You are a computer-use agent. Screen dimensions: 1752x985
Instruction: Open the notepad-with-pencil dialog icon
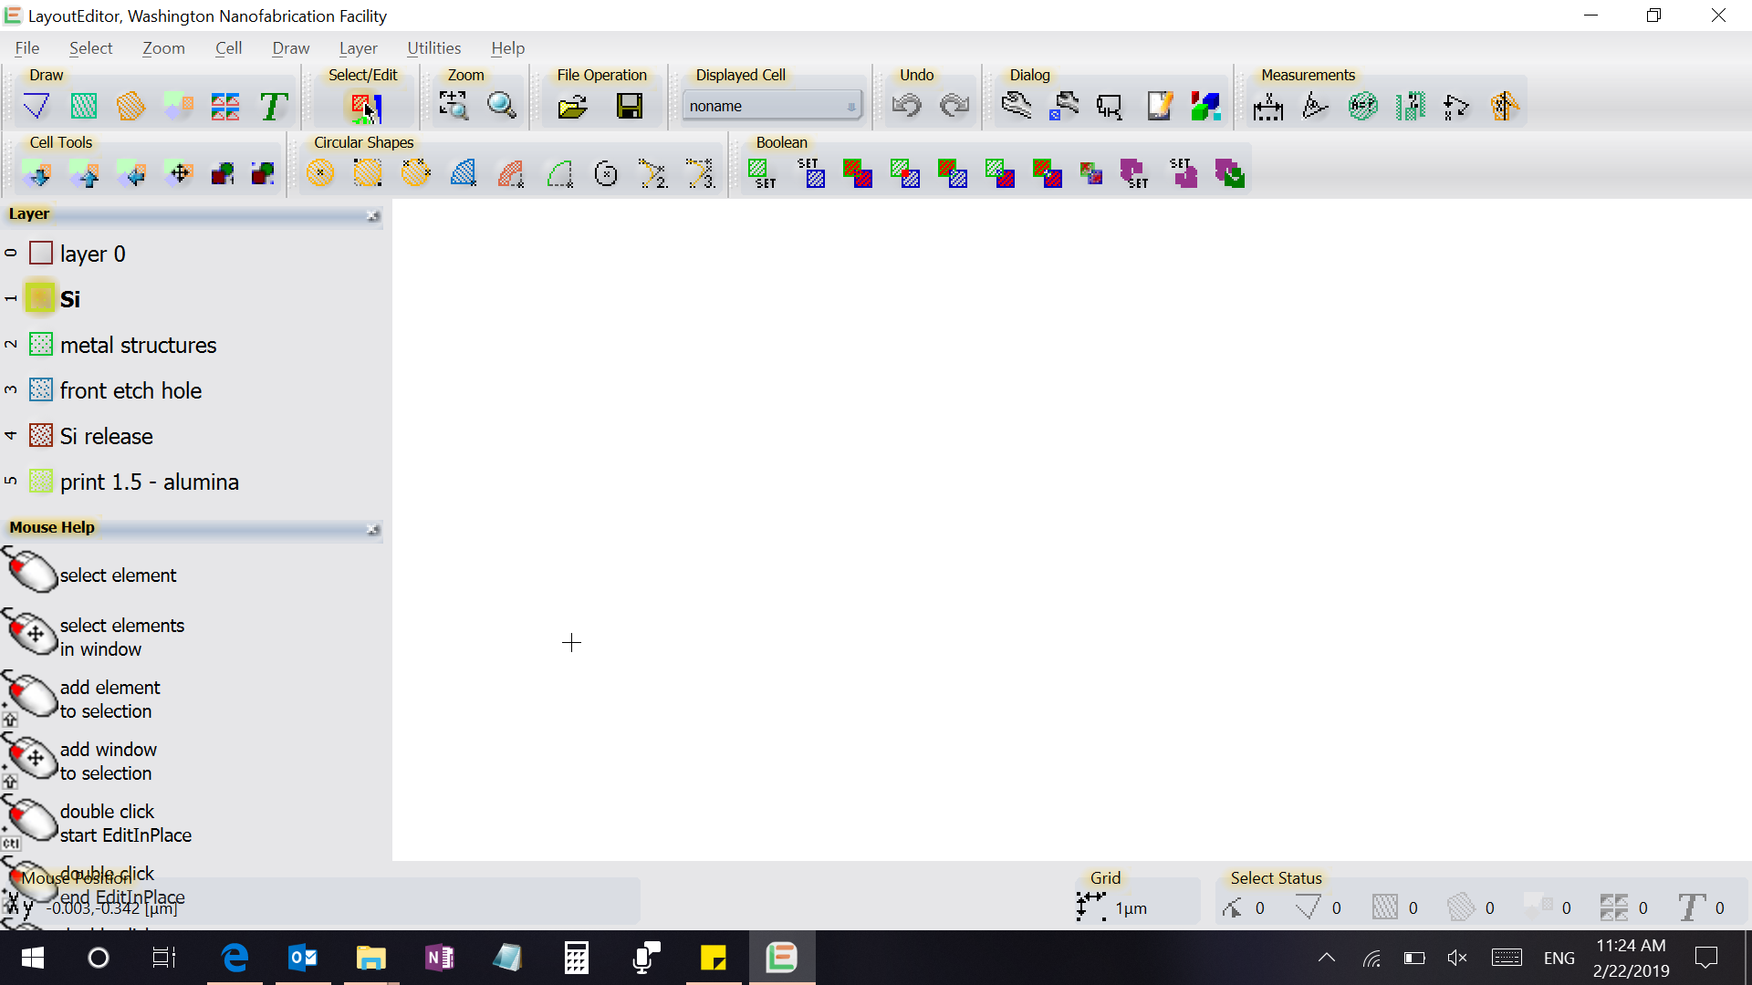click(x=1159, y=106)
